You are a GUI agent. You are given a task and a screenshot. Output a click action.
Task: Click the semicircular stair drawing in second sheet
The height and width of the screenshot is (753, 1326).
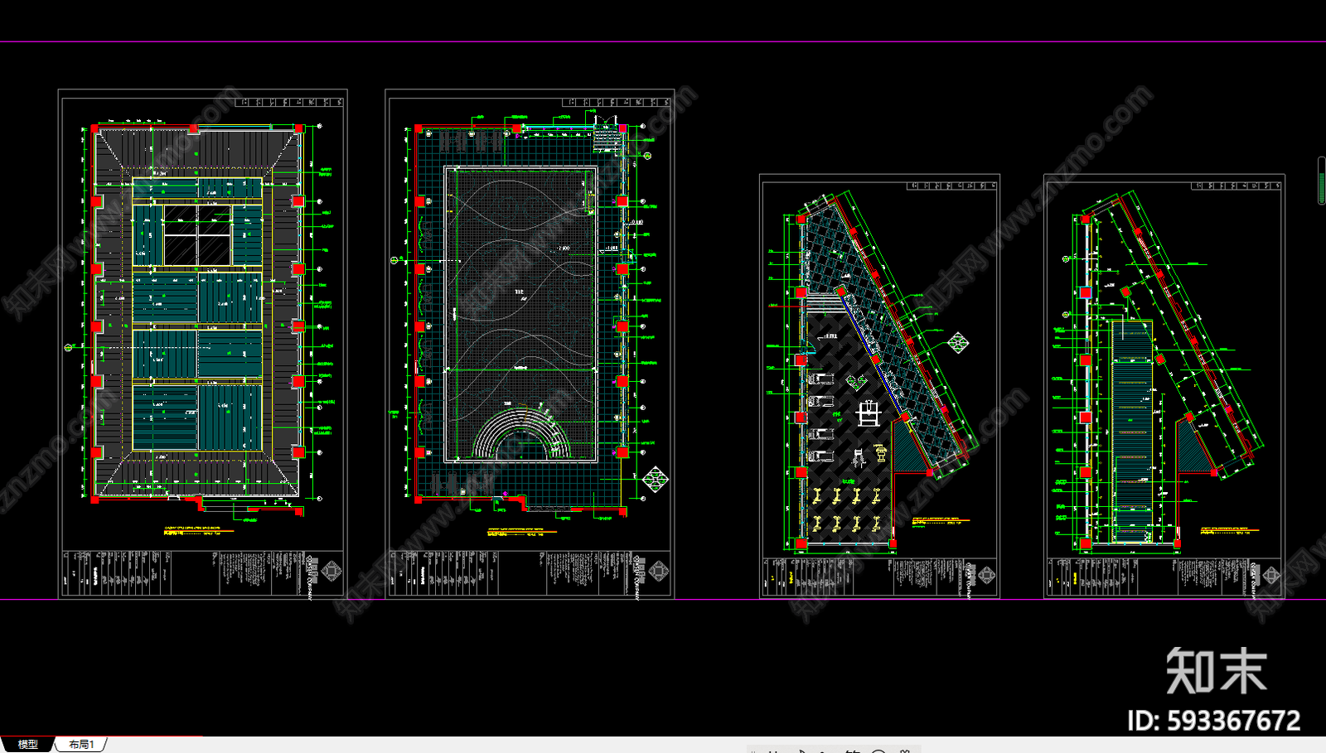click(521, 432)
